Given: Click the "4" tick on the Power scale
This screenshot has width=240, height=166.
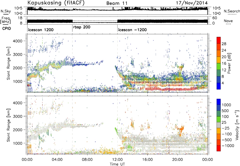Looking at the screenshot, I should [223, 83].
